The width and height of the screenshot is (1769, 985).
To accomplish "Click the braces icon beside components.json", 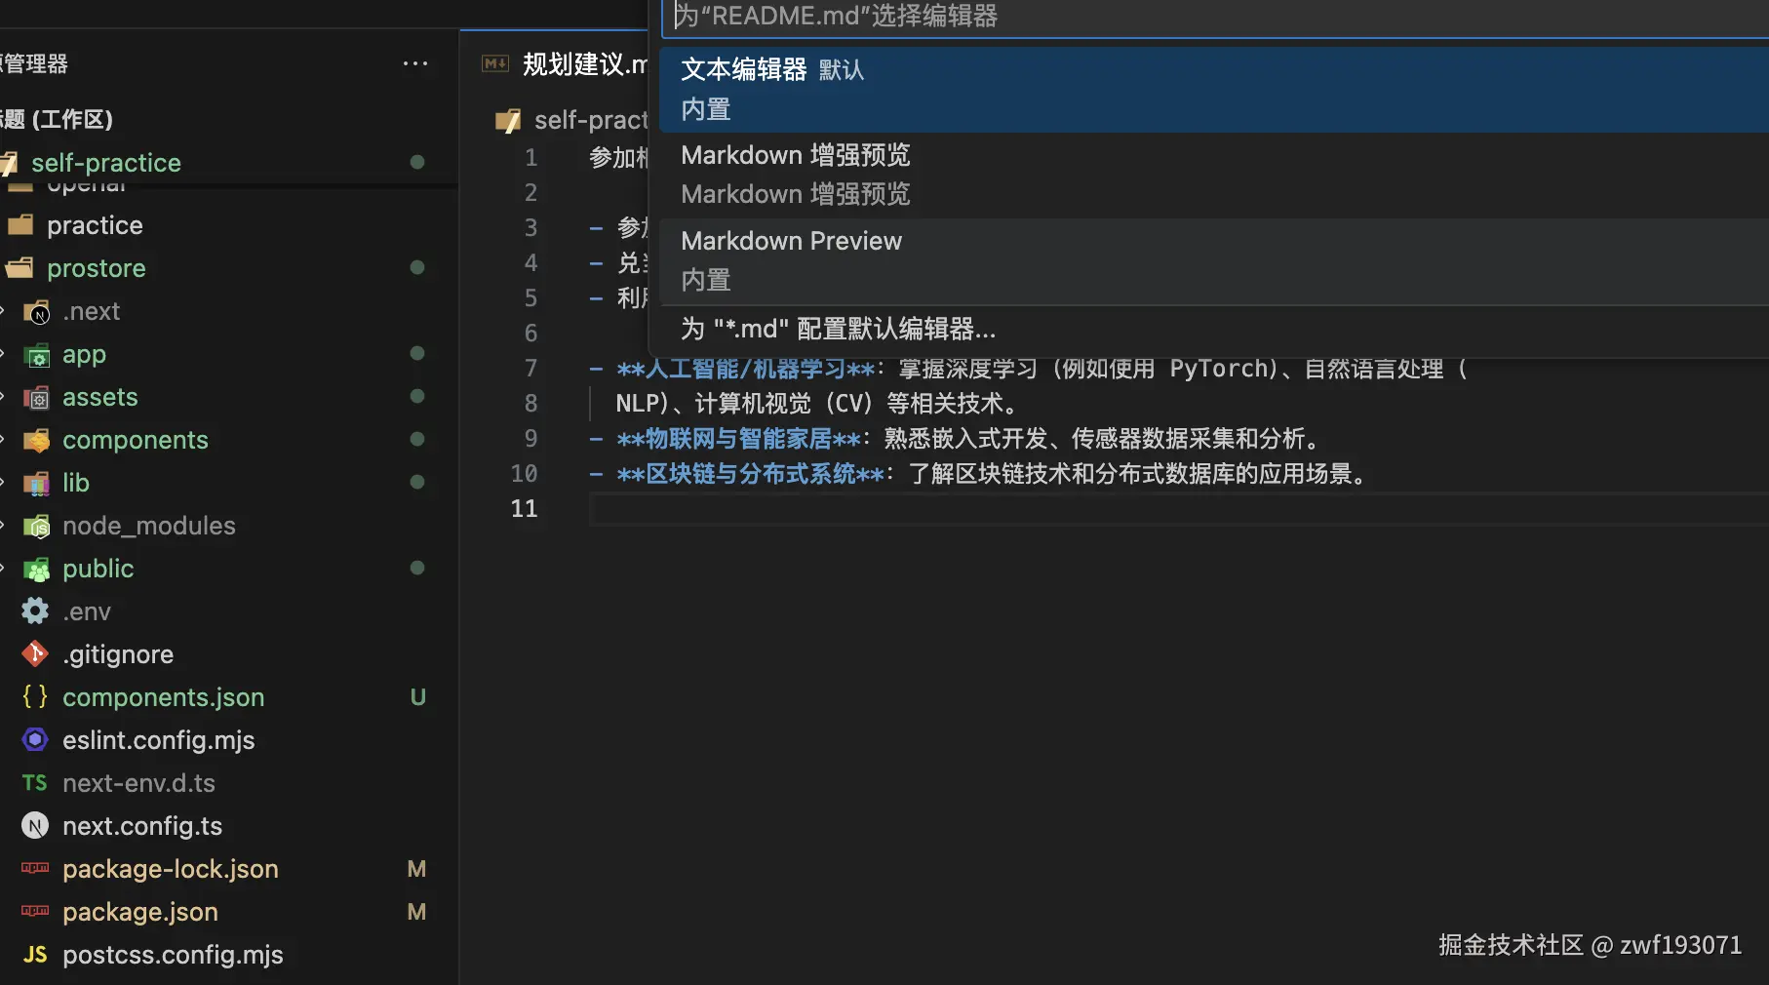I will click(34, 696).
